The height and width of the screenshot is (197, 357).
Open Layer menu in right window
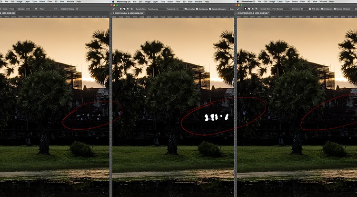click(x=280, y=1)
